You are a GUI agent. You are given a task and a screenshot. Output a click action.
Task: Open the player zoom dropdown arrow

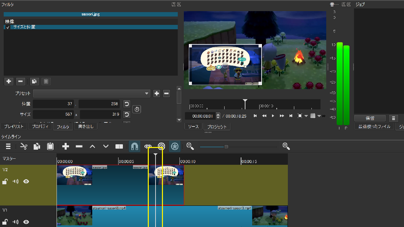pos(306,116)
